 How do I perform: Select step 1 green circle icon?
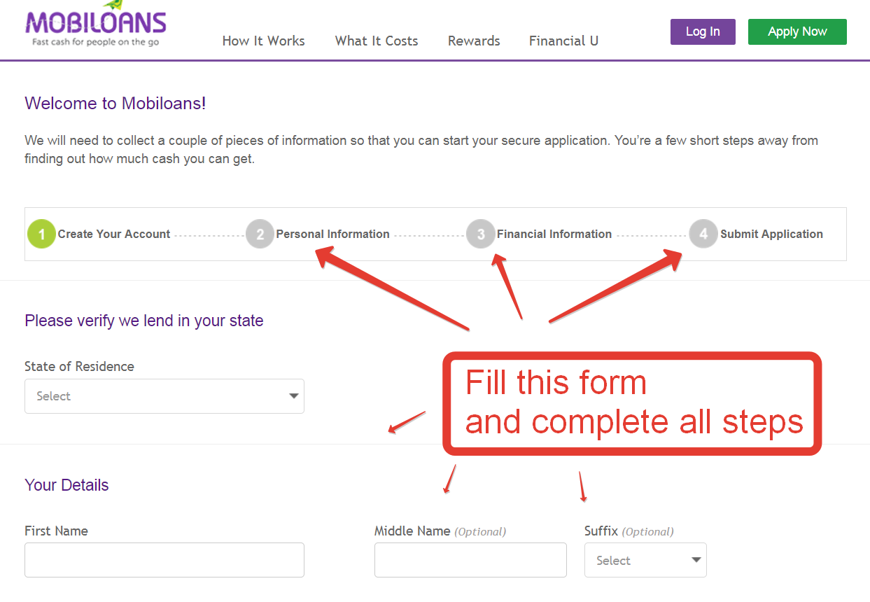[x=41, y=234]
